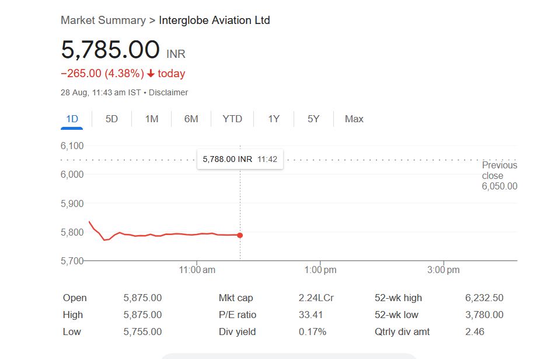This screenshot has height=359, width=544.
Task: Click the red down arrow beside today
Action: 151,74
